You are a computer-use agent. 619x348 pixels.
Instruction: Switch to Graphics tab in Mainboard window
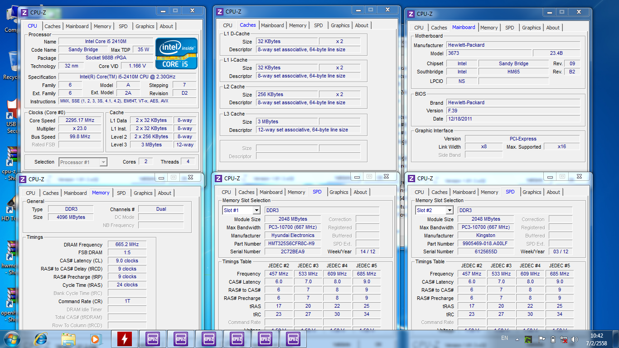531,28
